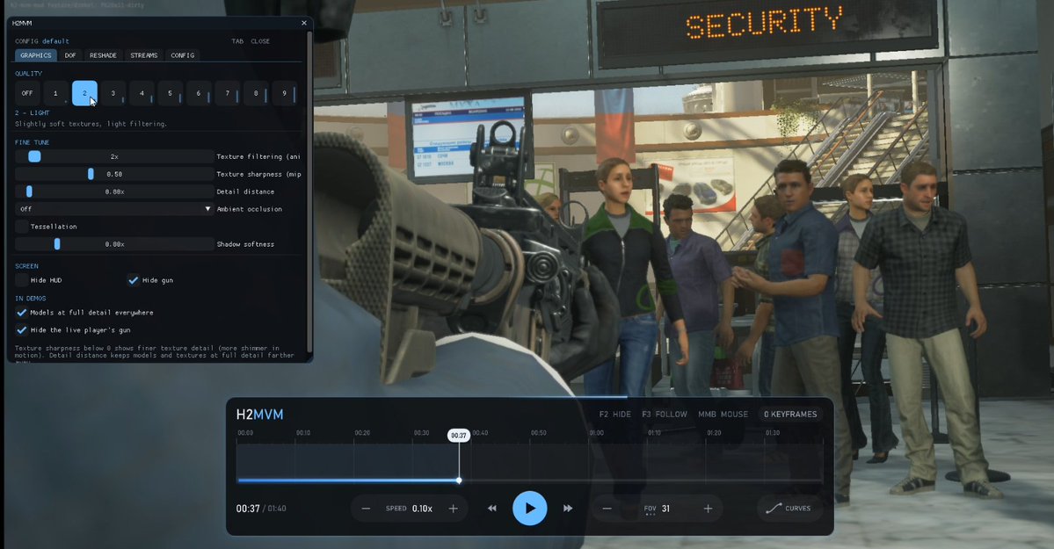Open the DOF tab
Image resolution: width=1054 pixels, height=549 pixels.
coord(70,55)
